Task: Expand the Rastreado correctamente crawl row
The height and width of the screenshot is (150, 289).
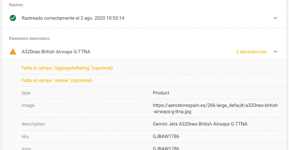Action: pos(275,18)
